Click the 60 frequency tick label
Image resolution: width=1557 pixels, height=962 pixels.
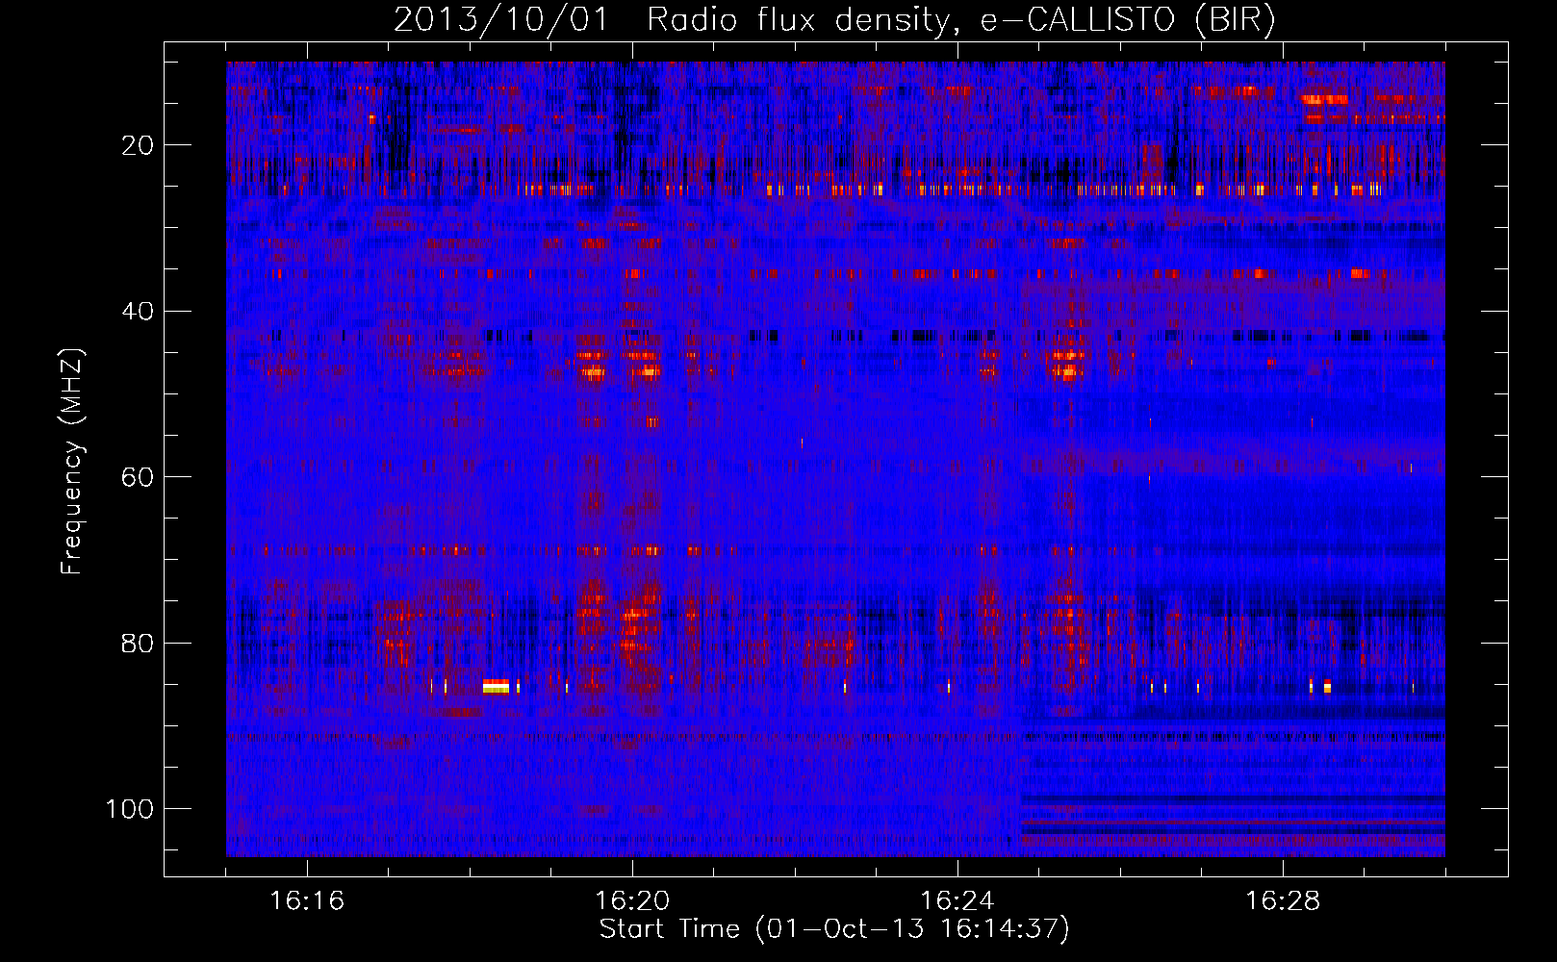point(138,477)
